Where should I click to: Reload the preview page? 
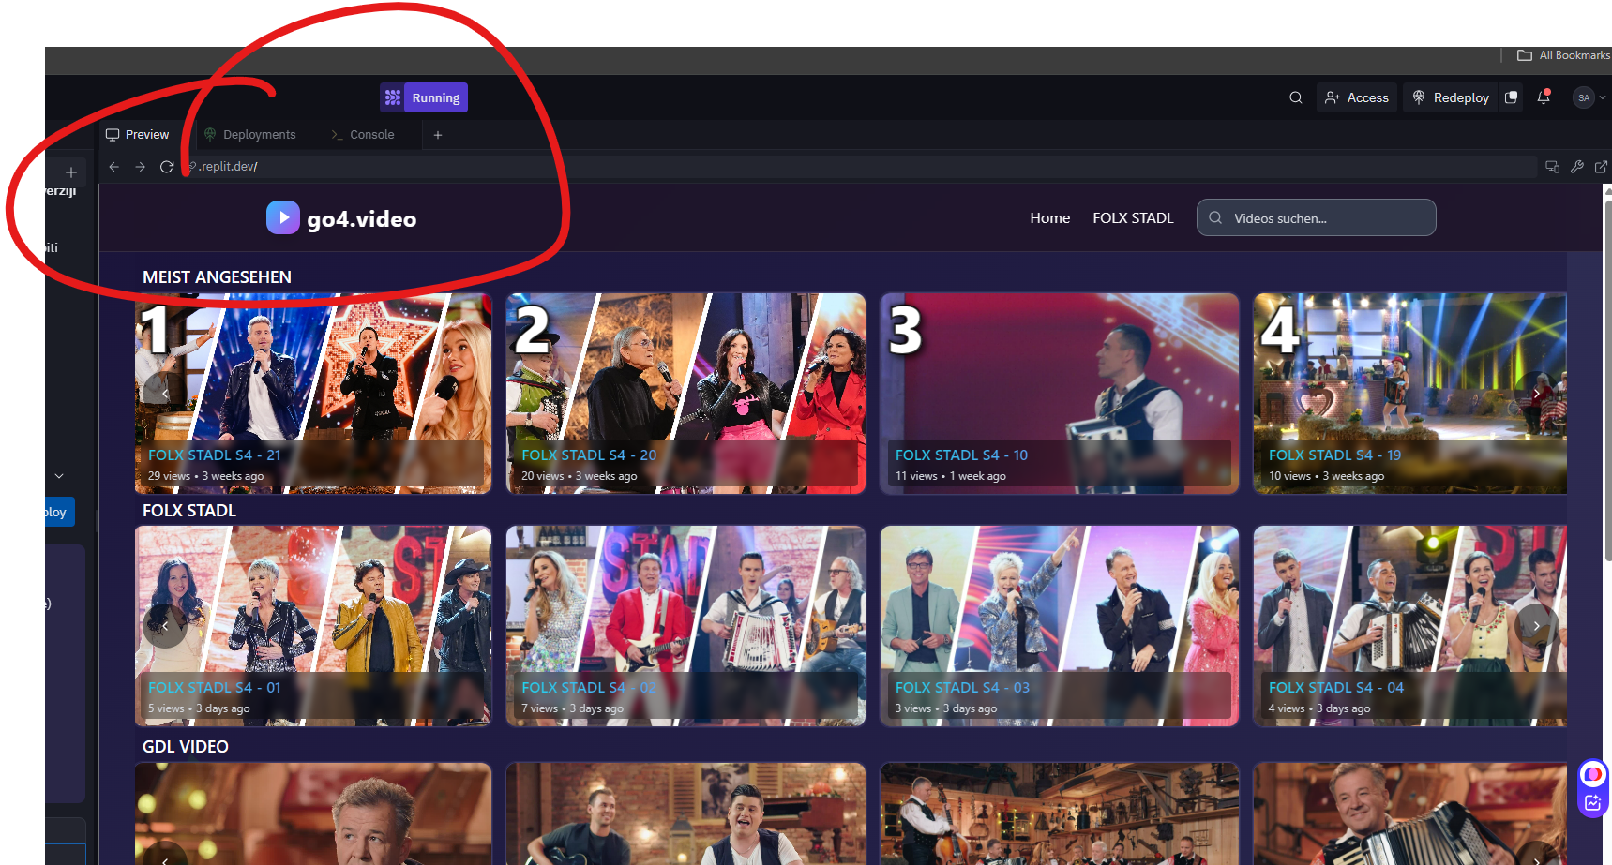tap(167, 167)
